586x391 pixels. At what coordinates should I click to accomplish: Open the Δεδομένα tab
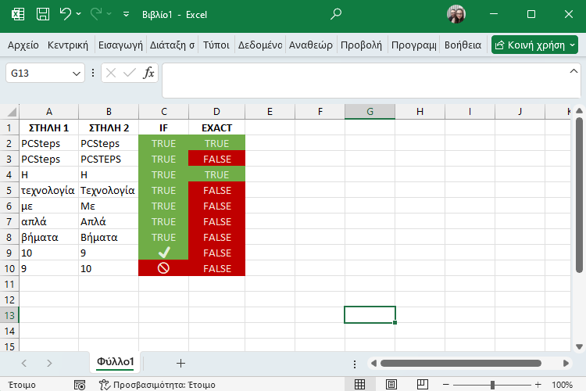pos(260,45)
